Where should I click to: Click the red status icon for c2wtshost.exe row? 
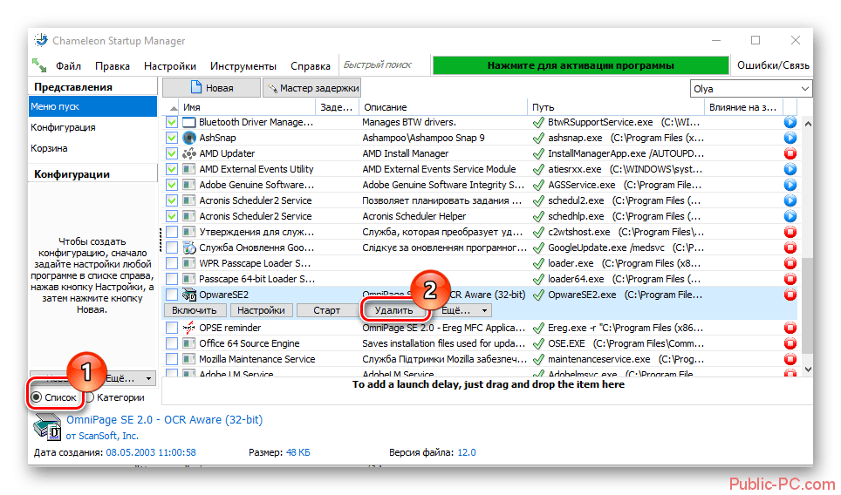coord(790,232)
